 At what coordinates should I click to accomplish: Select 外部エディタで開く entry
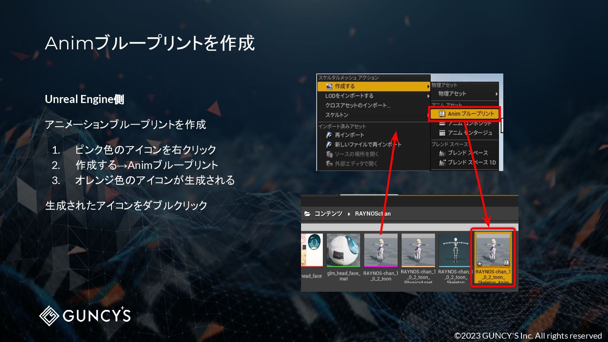(373, 163)
